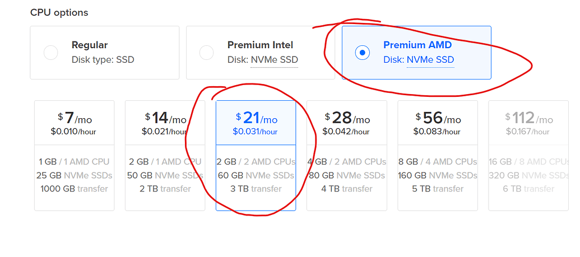580x257 pixels.
Task: Click the 160 GB NVMe SSDs plan details
Action: coord(438,175)
